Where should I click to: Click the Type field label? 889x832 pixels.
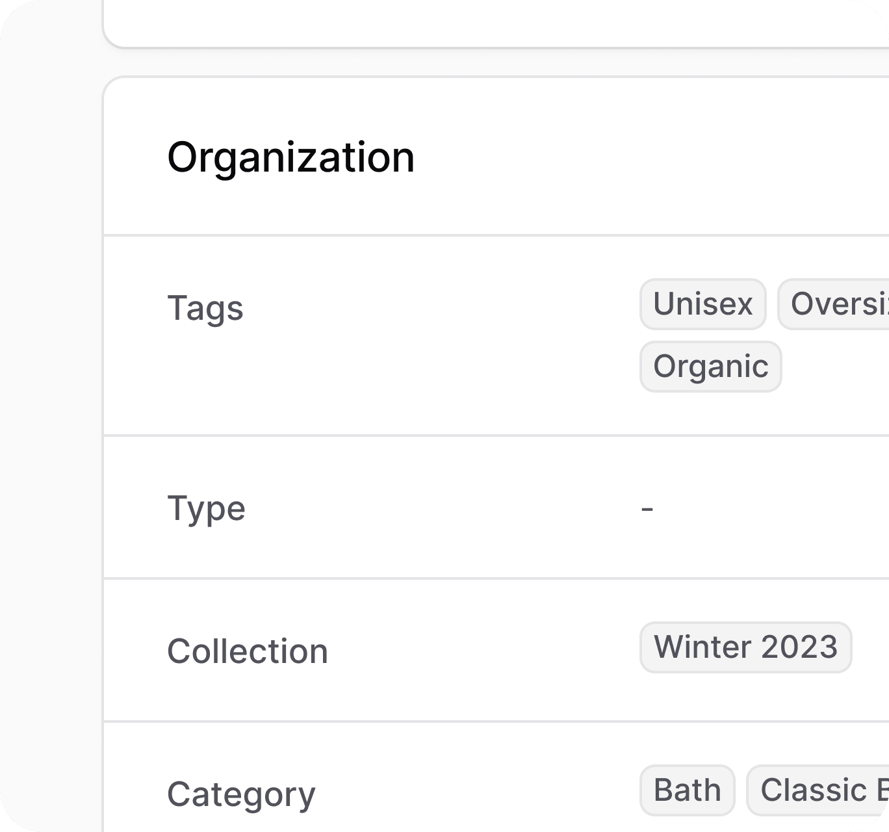206,508
